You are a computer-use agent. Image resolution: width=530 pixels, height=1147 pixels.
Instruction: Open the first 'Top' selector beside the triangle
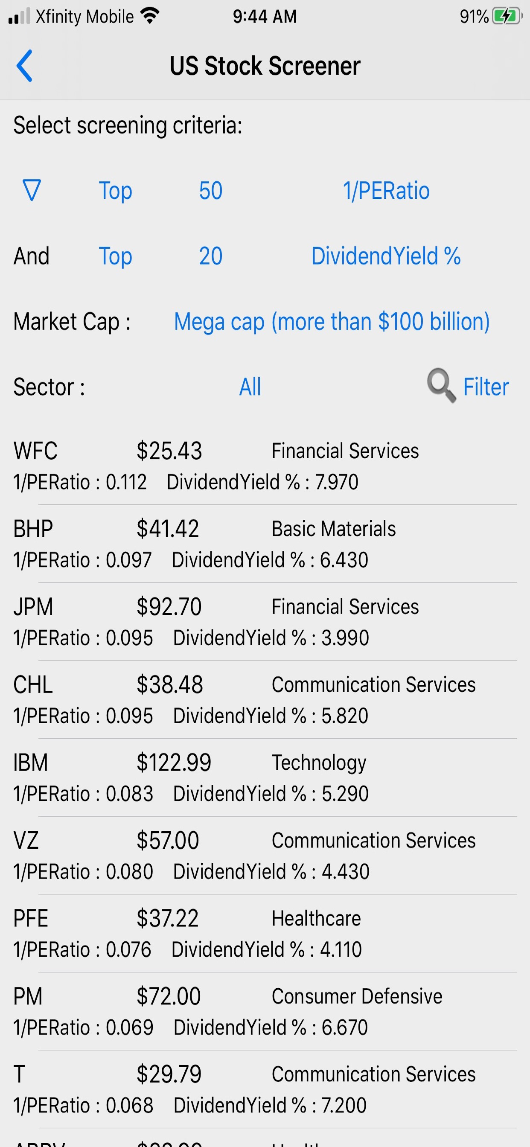point(115,191)
